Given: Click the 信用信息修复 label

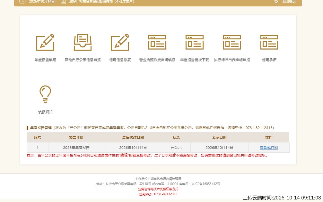Looking at the screenshot, I should (120, 60).
